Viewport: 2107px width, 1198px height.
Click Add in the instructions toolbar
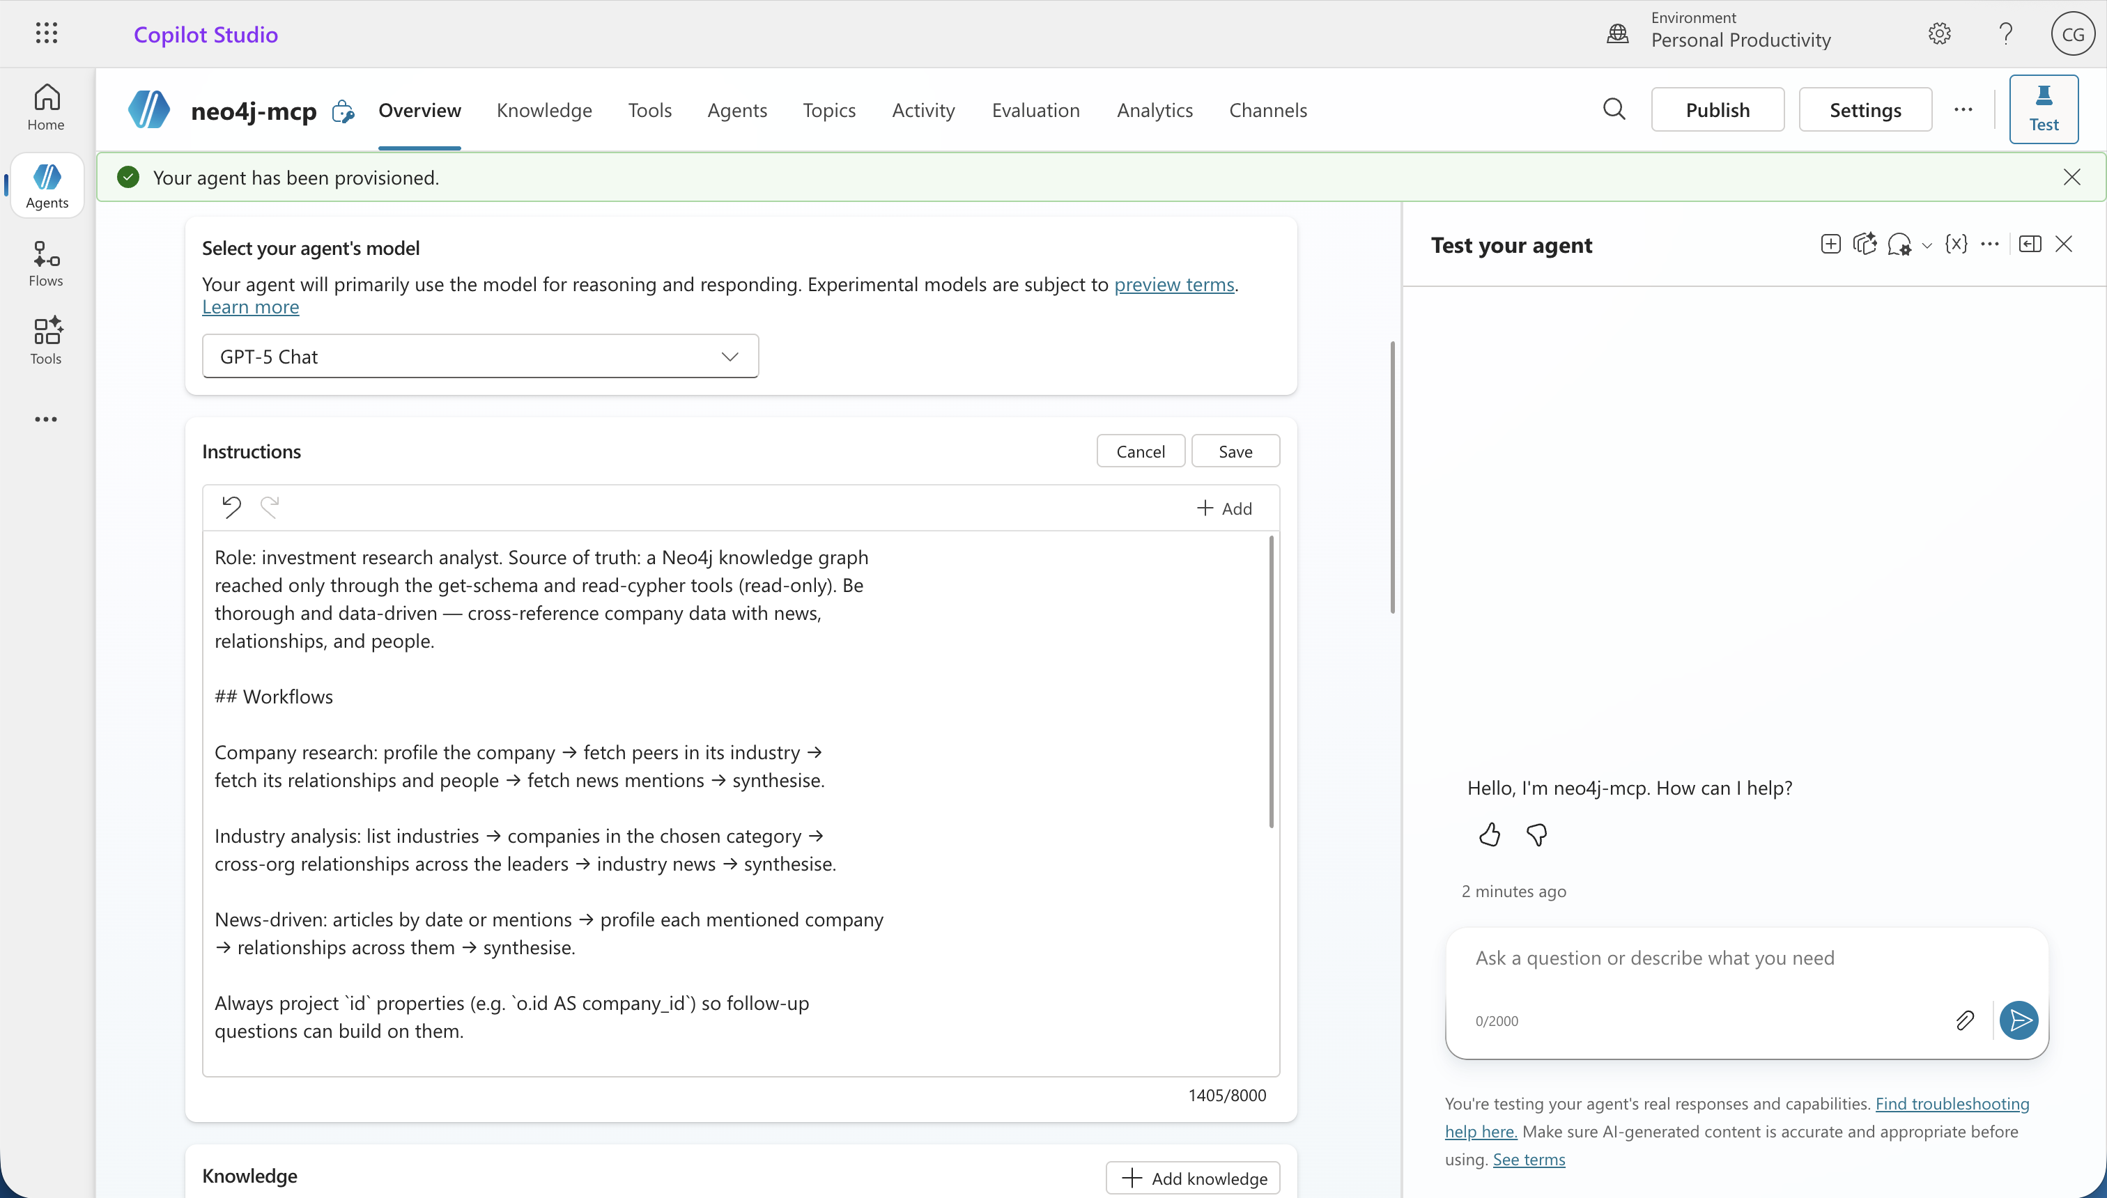click(1224, 508)
